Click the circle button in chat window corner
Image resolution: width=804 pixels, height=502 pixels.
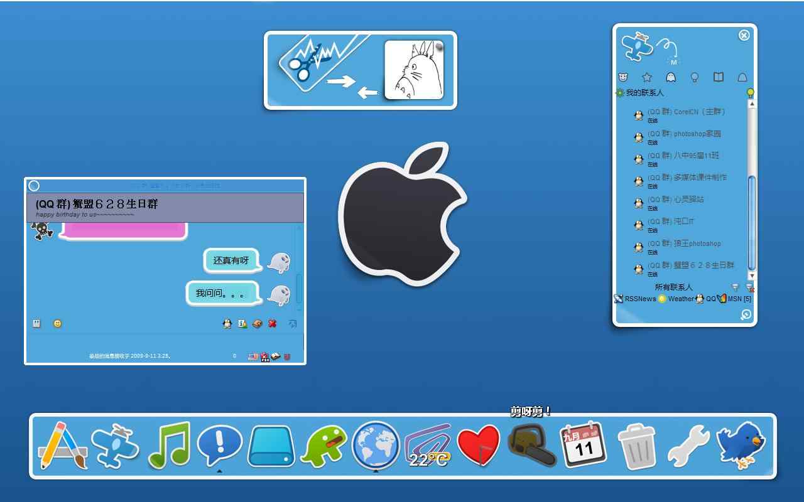pyautogui.click(x=34, y=186)
